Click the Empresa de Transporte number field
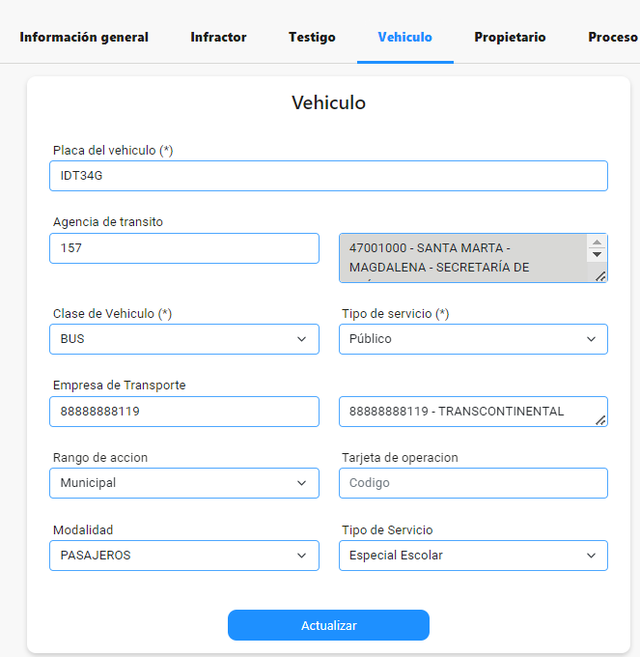Image resolution: width=640 pixels, height=657 pixels. [x=184, y=412]
